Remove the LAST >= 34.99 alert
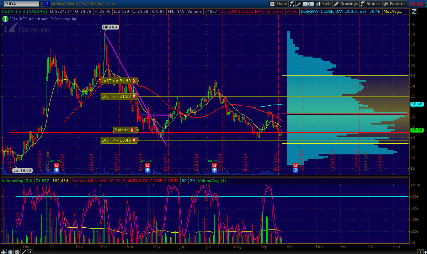Screen dimensions: 427x254 134,81
